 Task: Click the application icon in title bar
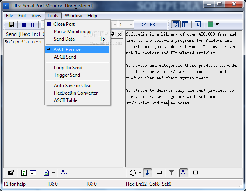click(6, 6)
